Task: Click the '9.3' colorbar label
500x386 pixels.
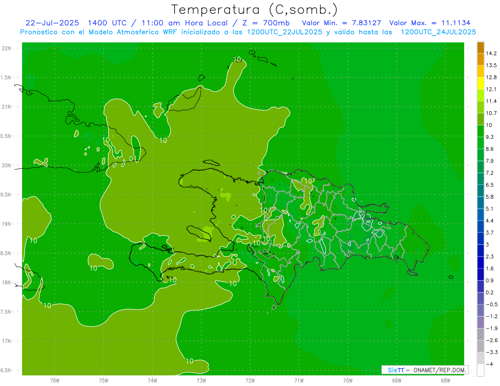Action: coord(490,137)
